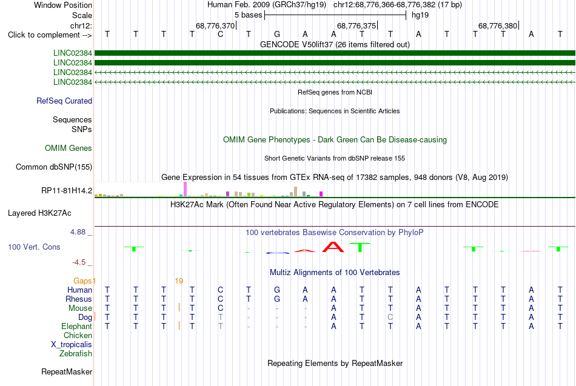Select the RP11-81H14.2 GTEx gene label
This screenshot has width=576, height=386.
pyautogui.click(x=67, y=190)
